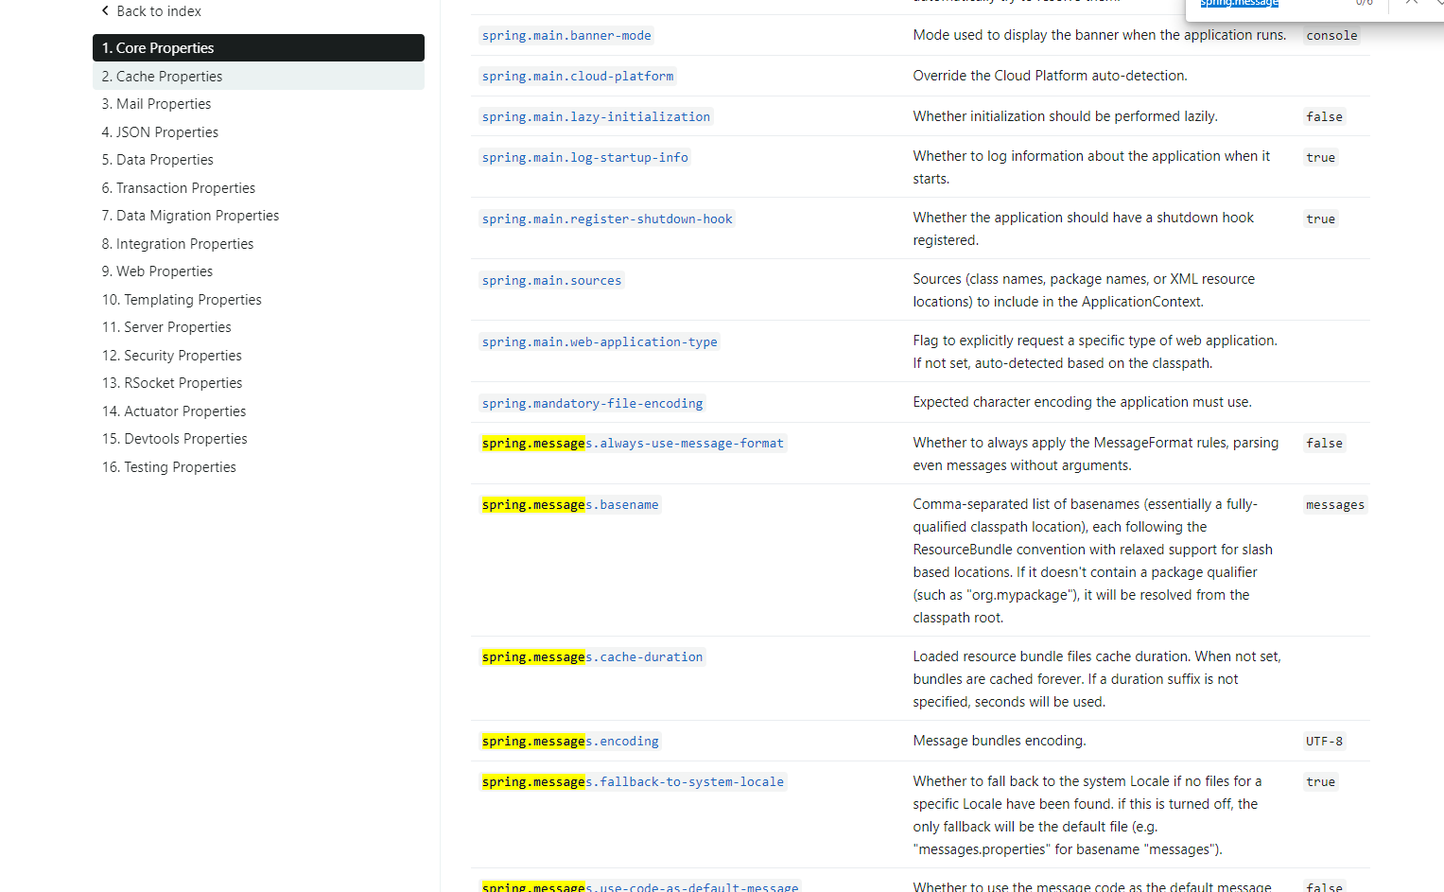Select the spring.messages.encoding property link
1444x892 pixels.
coord(570,742)
